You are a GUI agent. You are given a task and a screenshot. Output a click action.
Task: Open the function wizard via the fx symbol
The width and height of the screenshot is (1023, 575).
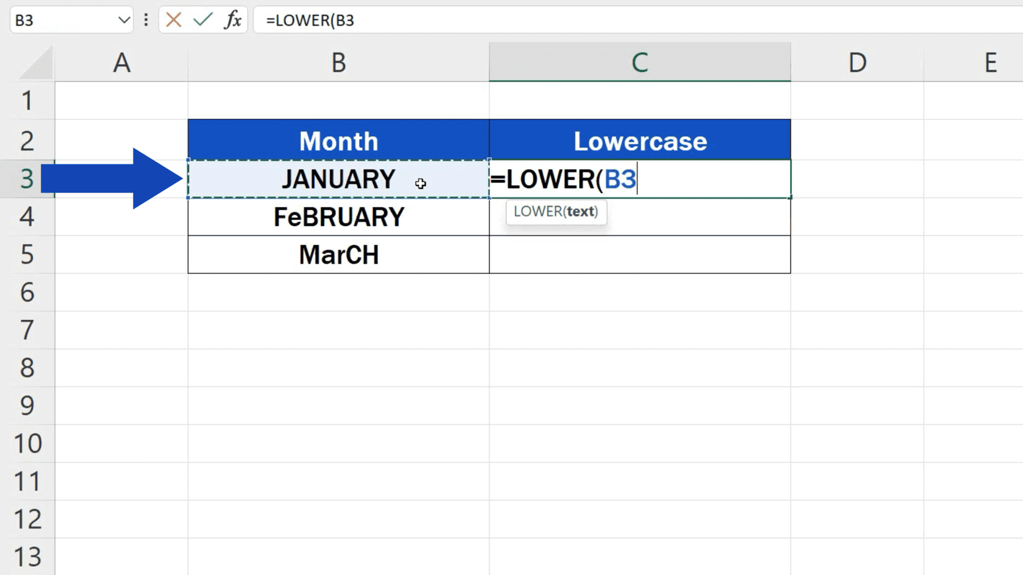pyautogui.click(x=233, y=20)
